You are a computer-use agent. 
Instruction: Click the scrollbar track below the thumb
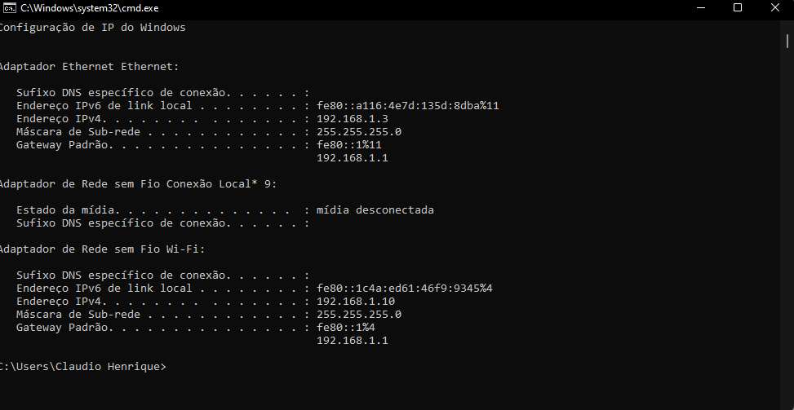(788, 227)
